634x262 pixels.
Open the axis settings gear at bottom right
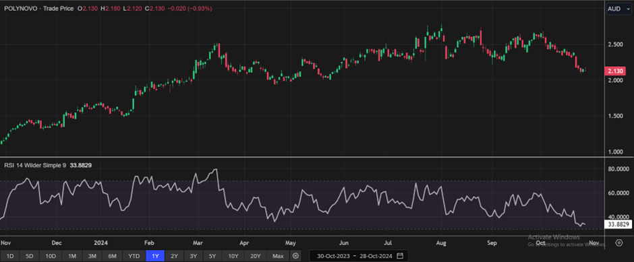click(619, 242)
